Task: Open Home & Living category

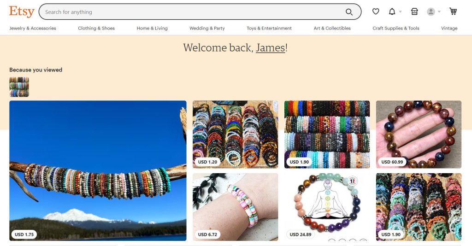Action: [152, 28]
